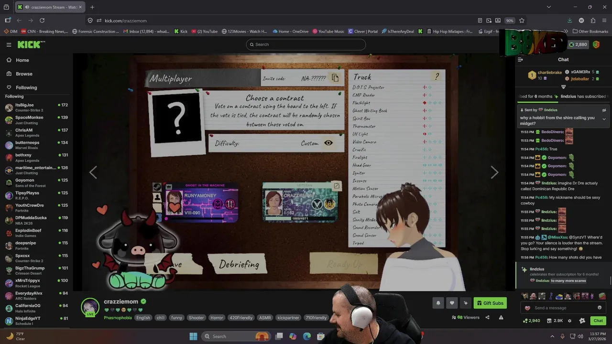Copy the invite code icon
612x344 pixels.
335,78
